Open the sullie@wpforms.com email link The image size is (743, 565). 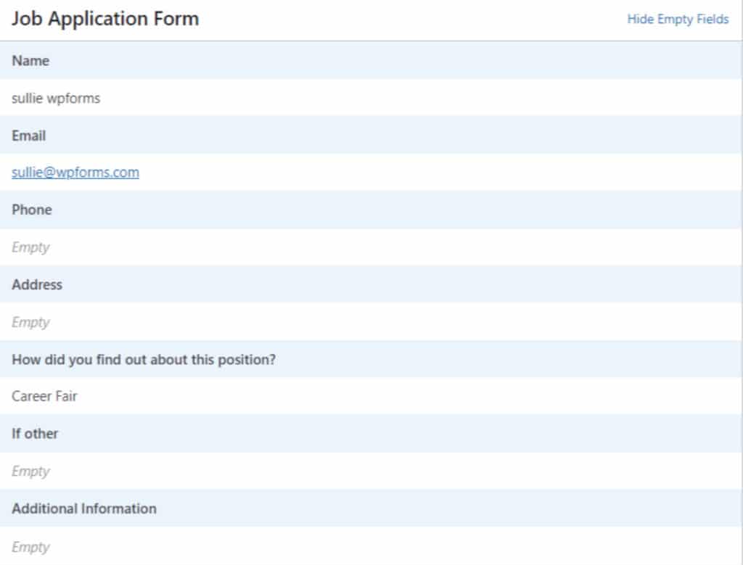coord(75,172)
